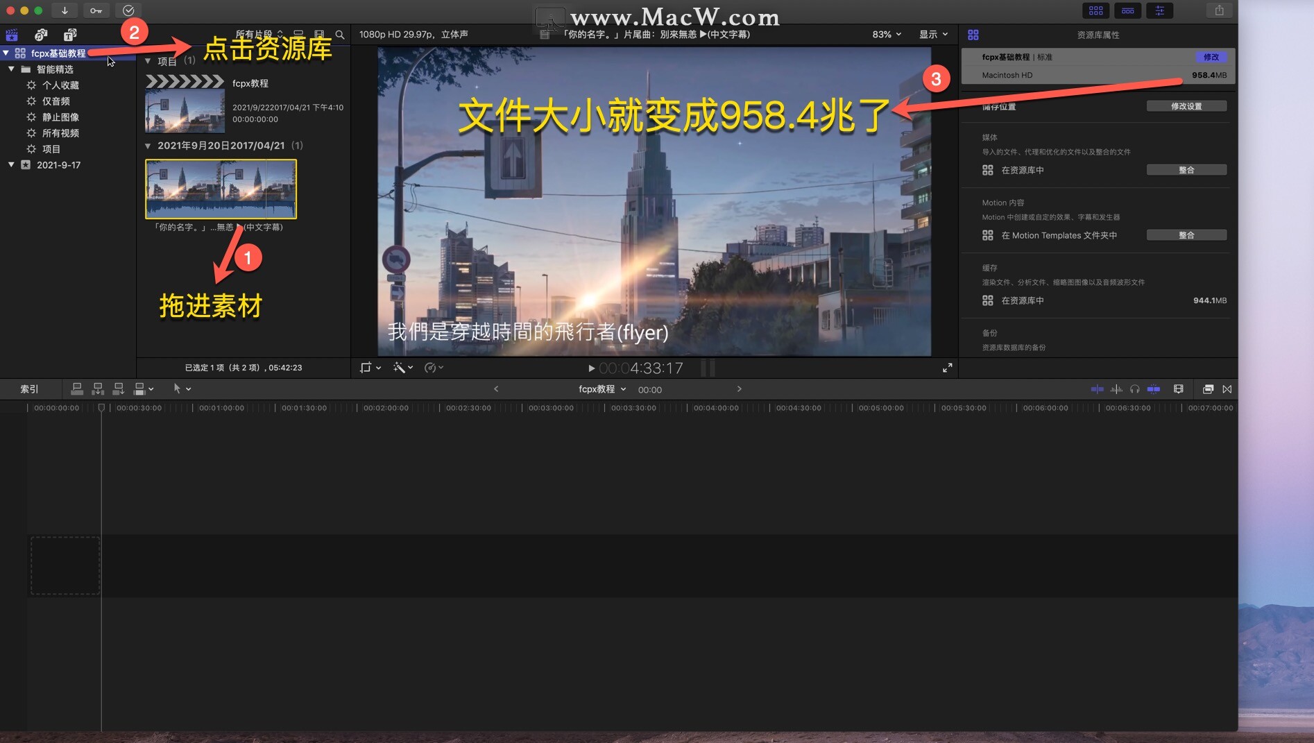Toggle audio skimming waveform button
This screenshot has width=1314, height=743.
(x=1116, y=389)
